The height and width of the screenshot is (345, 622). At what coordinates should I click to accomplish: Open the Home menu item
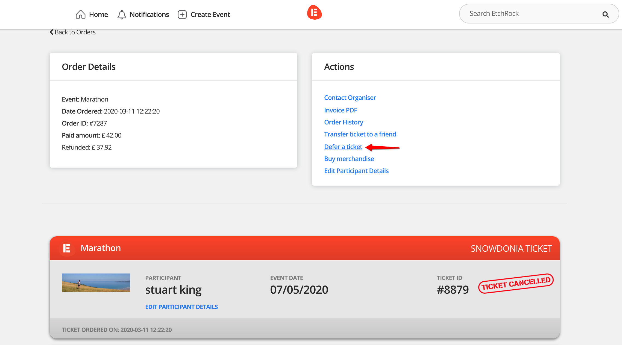pyautogui.click(x=98, y=14)
